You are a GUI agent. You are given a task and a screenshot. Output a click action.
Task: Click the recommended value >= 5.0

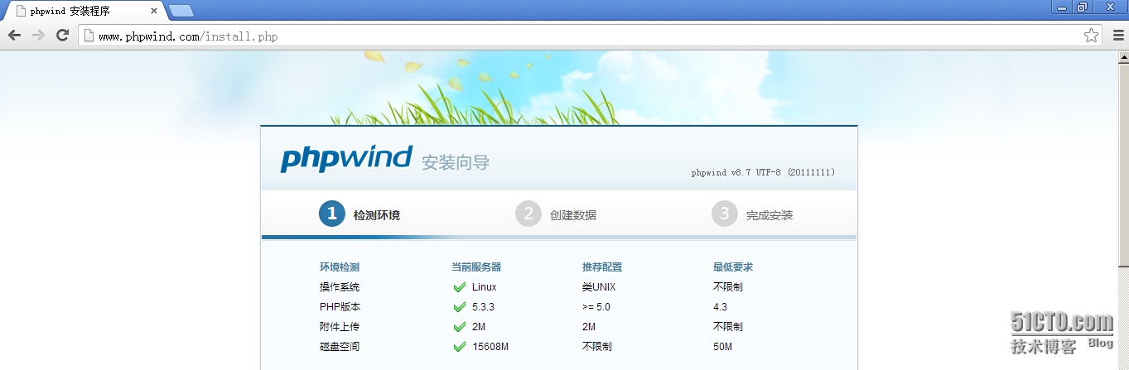click(x=596, y=307)
